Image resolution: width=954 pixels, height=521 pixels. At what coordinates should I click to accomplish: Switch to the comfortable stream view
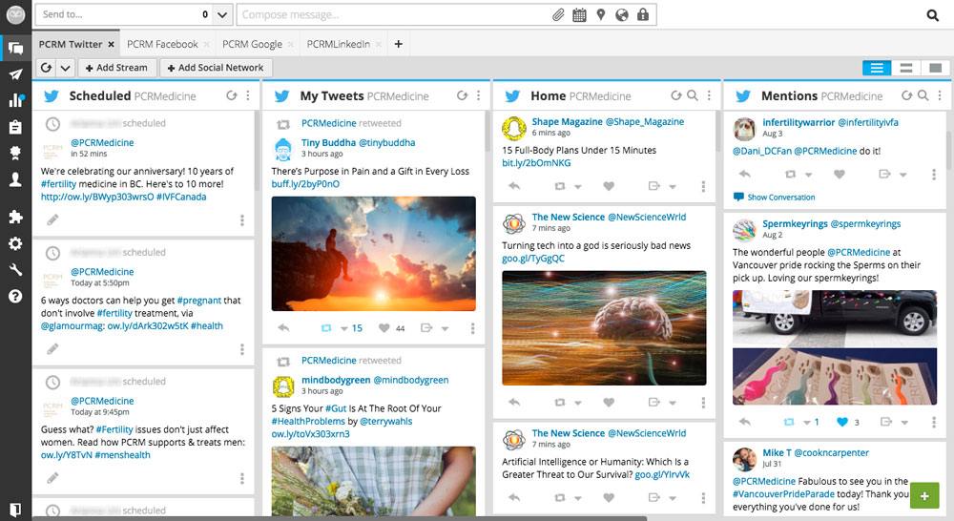pos(935,68)
